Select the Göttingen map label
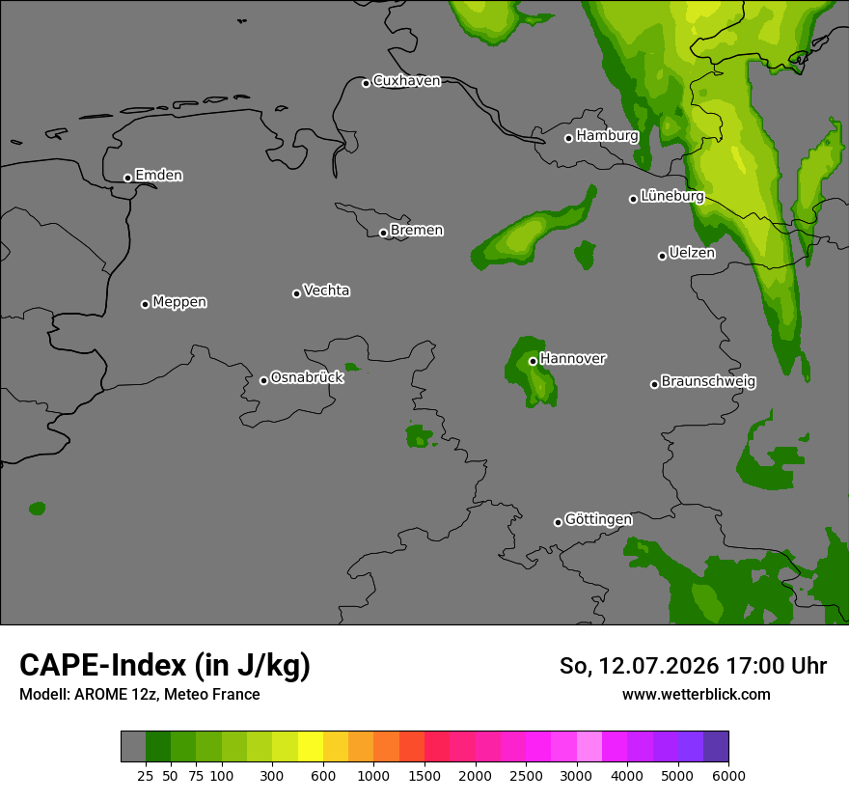 pos(598,520)
